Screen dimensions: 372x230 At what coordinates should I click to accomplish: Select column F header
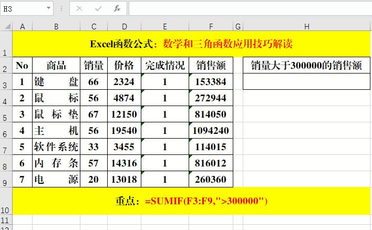point(211,26)
